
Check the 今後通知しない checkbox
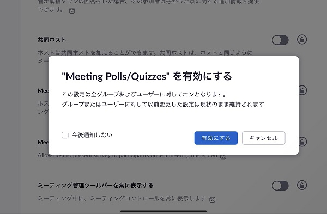(x=65, y=135)
